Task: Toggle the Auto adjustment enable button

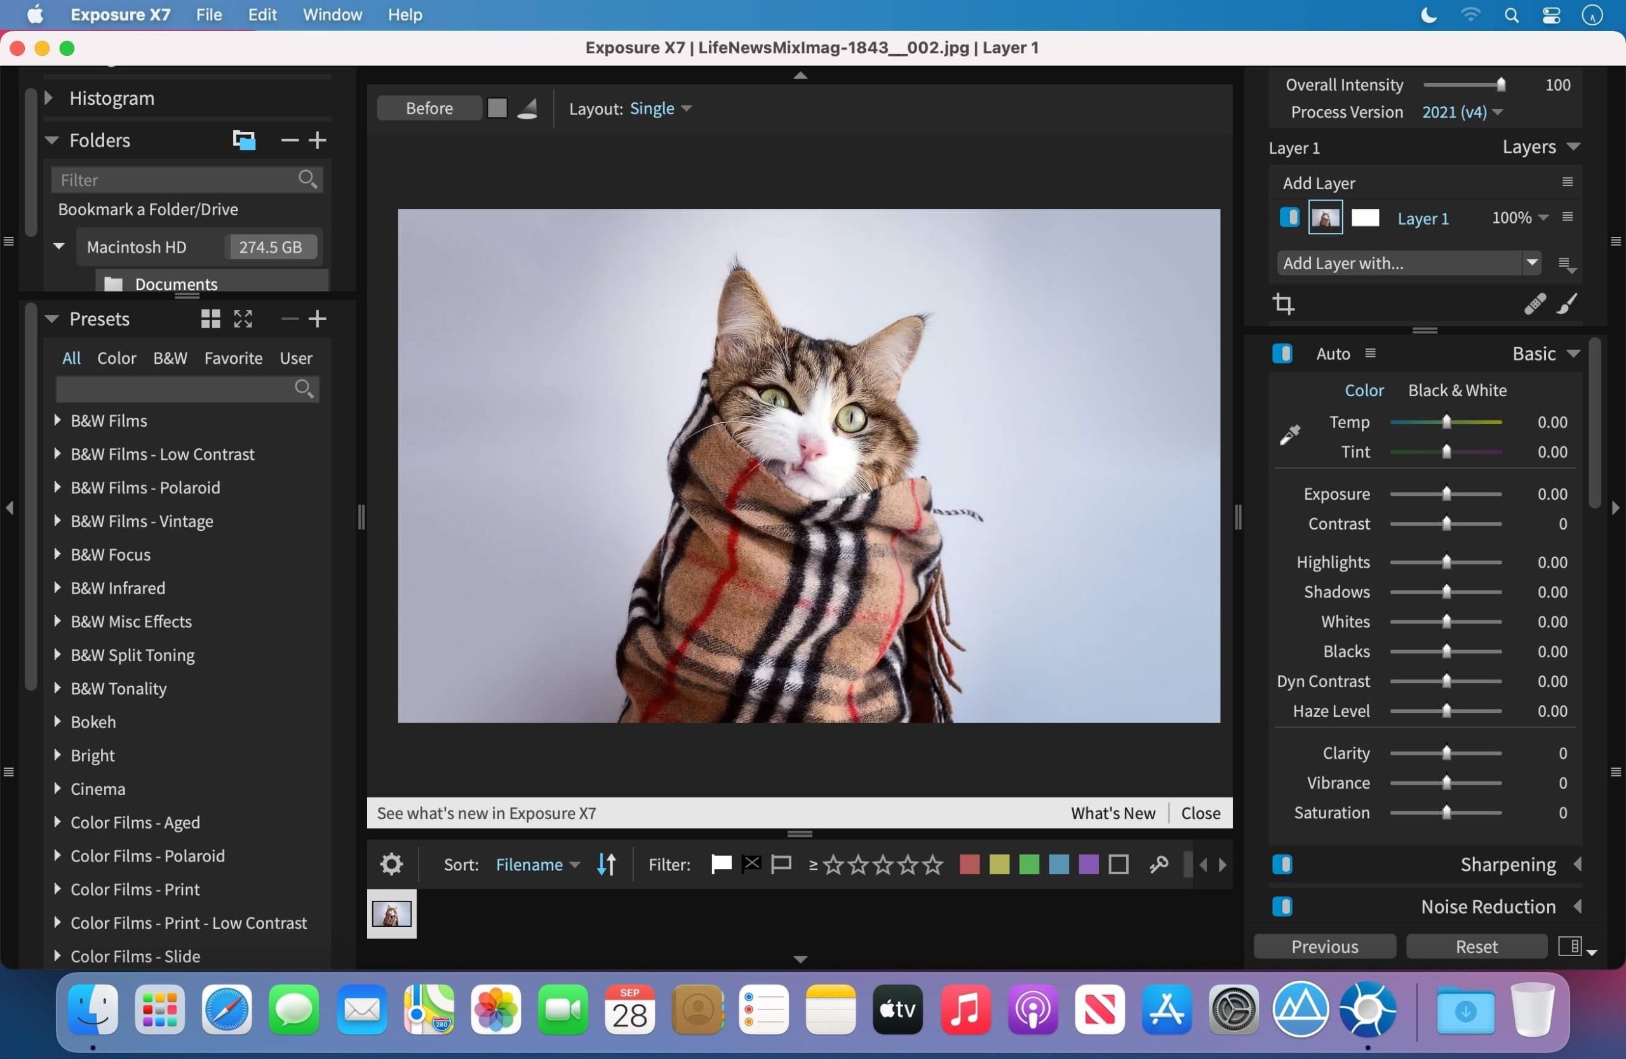Action: 1285,353
